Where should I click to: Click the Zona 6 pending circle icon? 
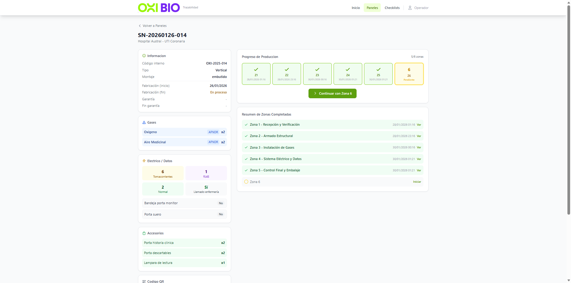[x=246, y=182]
